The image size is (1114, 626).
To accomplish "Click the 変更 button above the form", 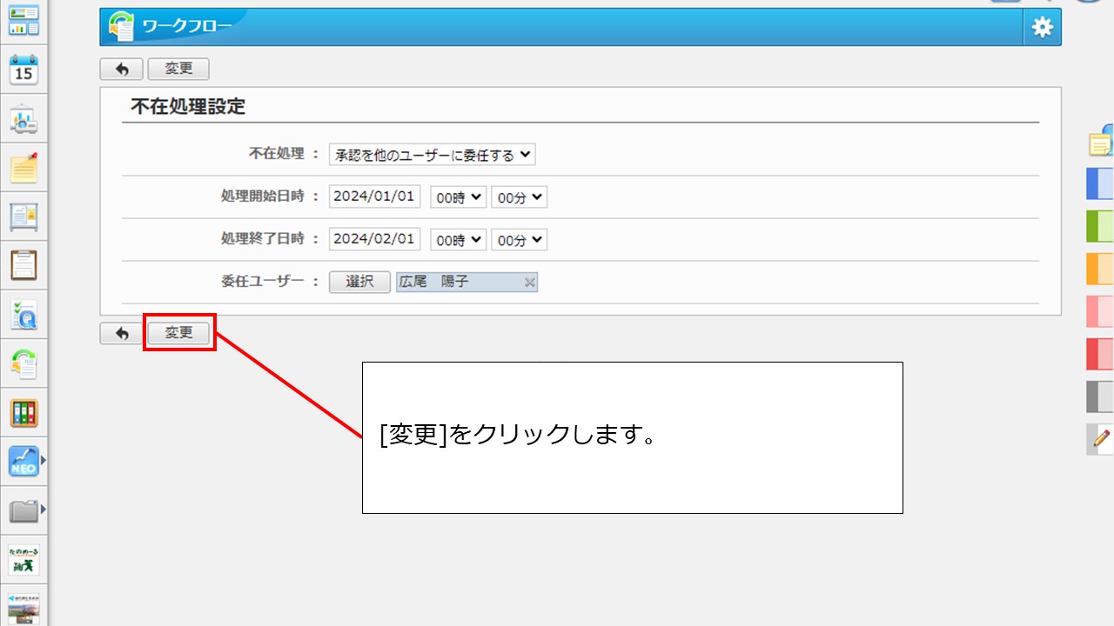I will click(x=178, y=70).
